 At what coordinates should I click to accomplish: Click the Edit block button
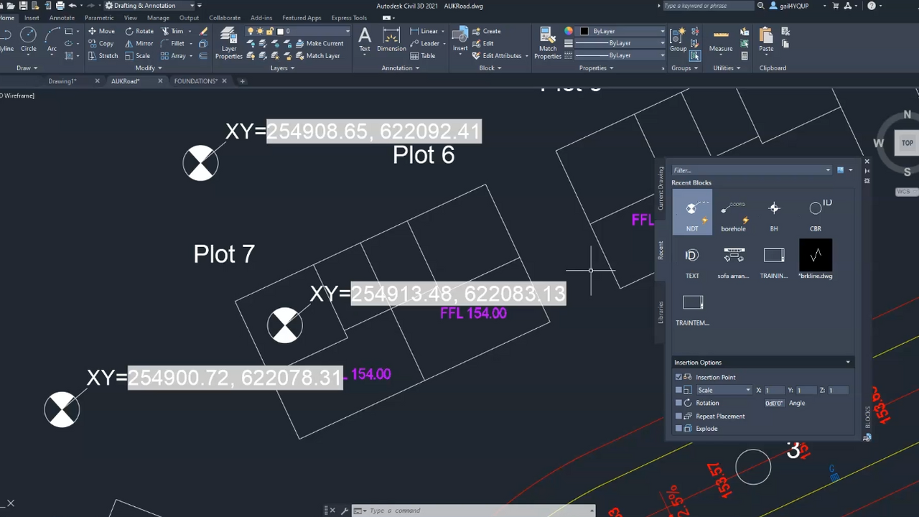point(483,43)
